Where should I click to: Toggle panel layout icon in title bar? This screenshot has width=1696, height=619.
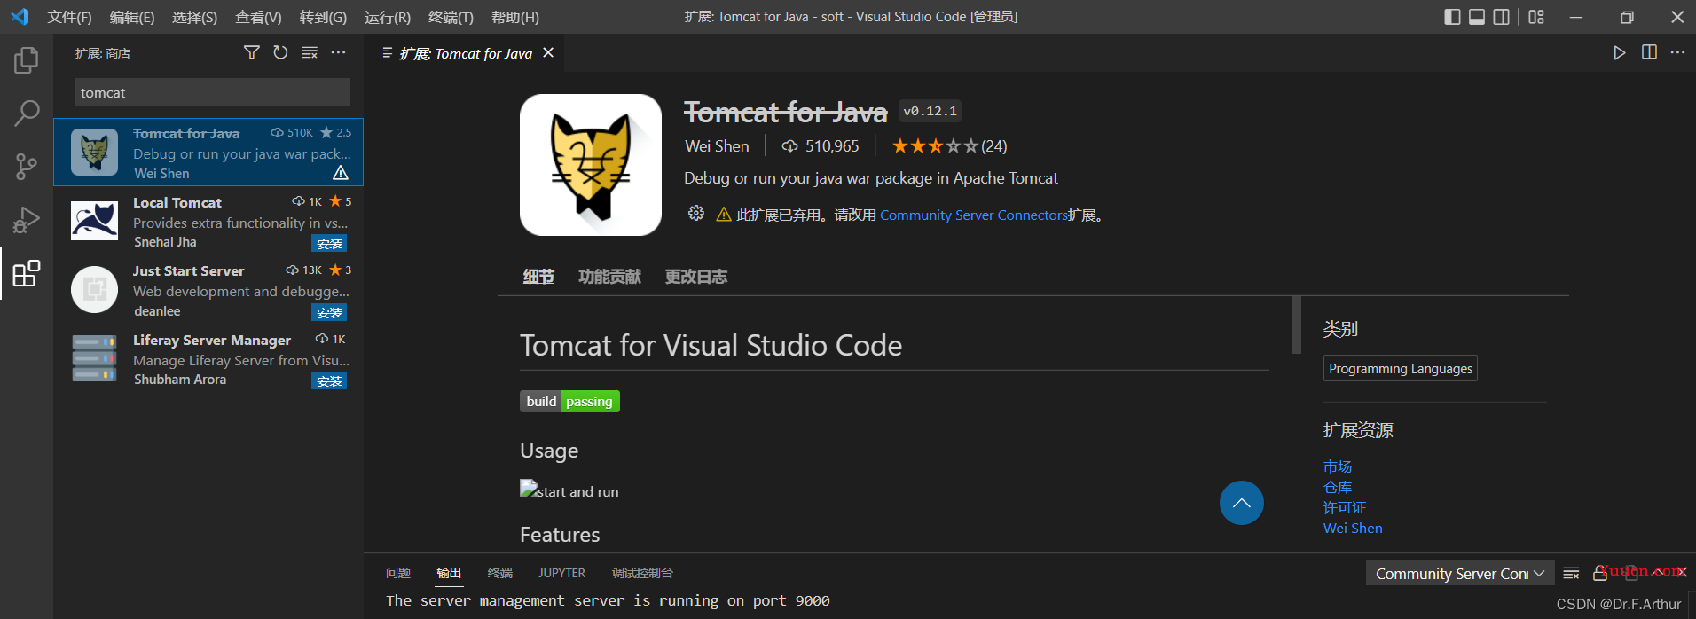tap(1477, 17)
